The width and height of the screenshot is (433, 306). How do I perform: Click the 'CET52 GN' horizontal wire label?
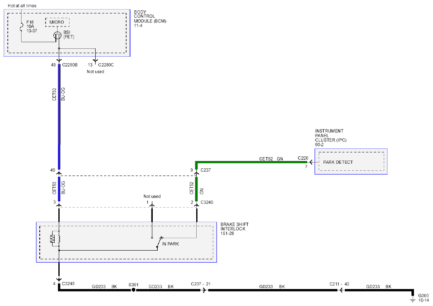coord(271,159)
